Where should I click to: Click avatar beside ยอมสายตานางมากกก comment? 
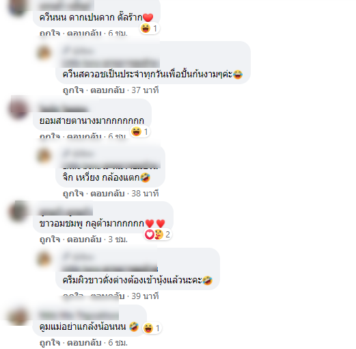click(x=18, y=108)
